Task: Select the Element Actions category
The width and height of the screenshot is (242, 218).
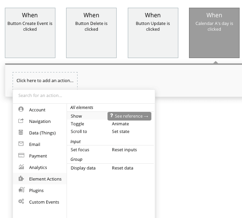Action: coord(40,179)
